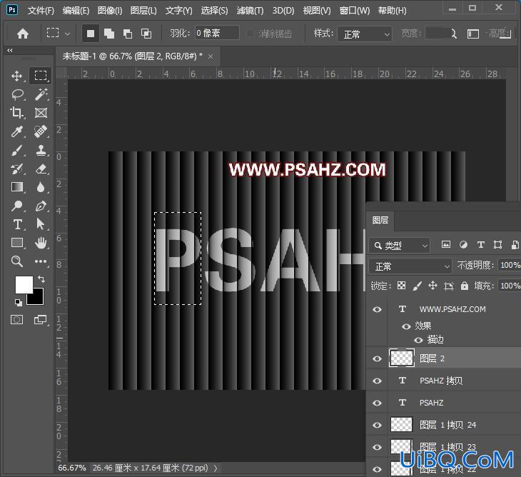Image resolution: width=521 pixels, height=477 pixels.
Task: Choose Add to Selection mode button
Action: tap(109, 34)
